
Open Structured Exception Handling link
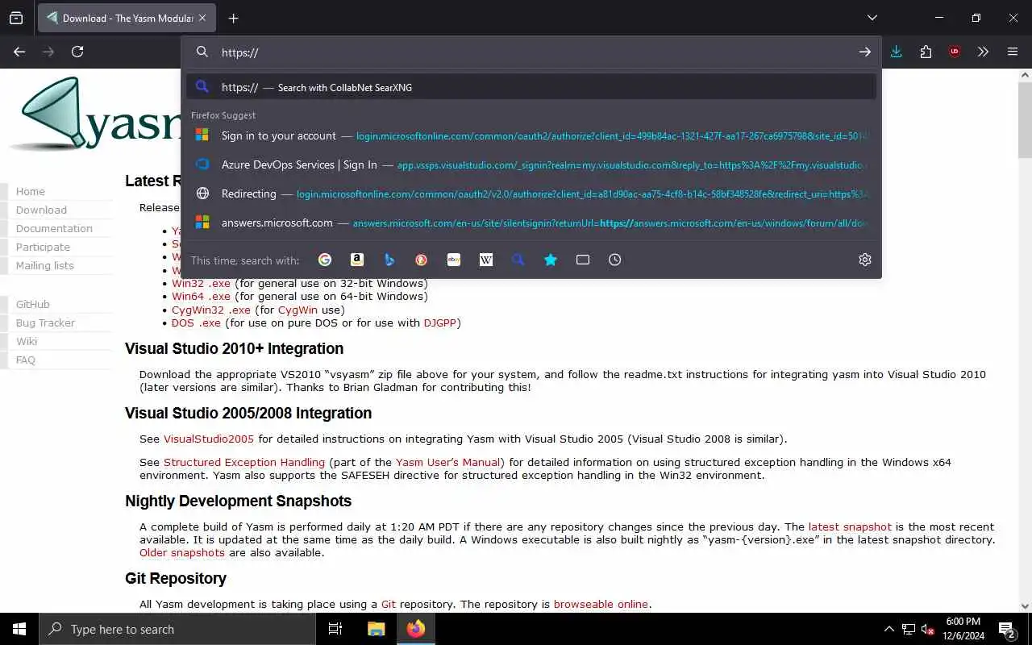(244, 462)
